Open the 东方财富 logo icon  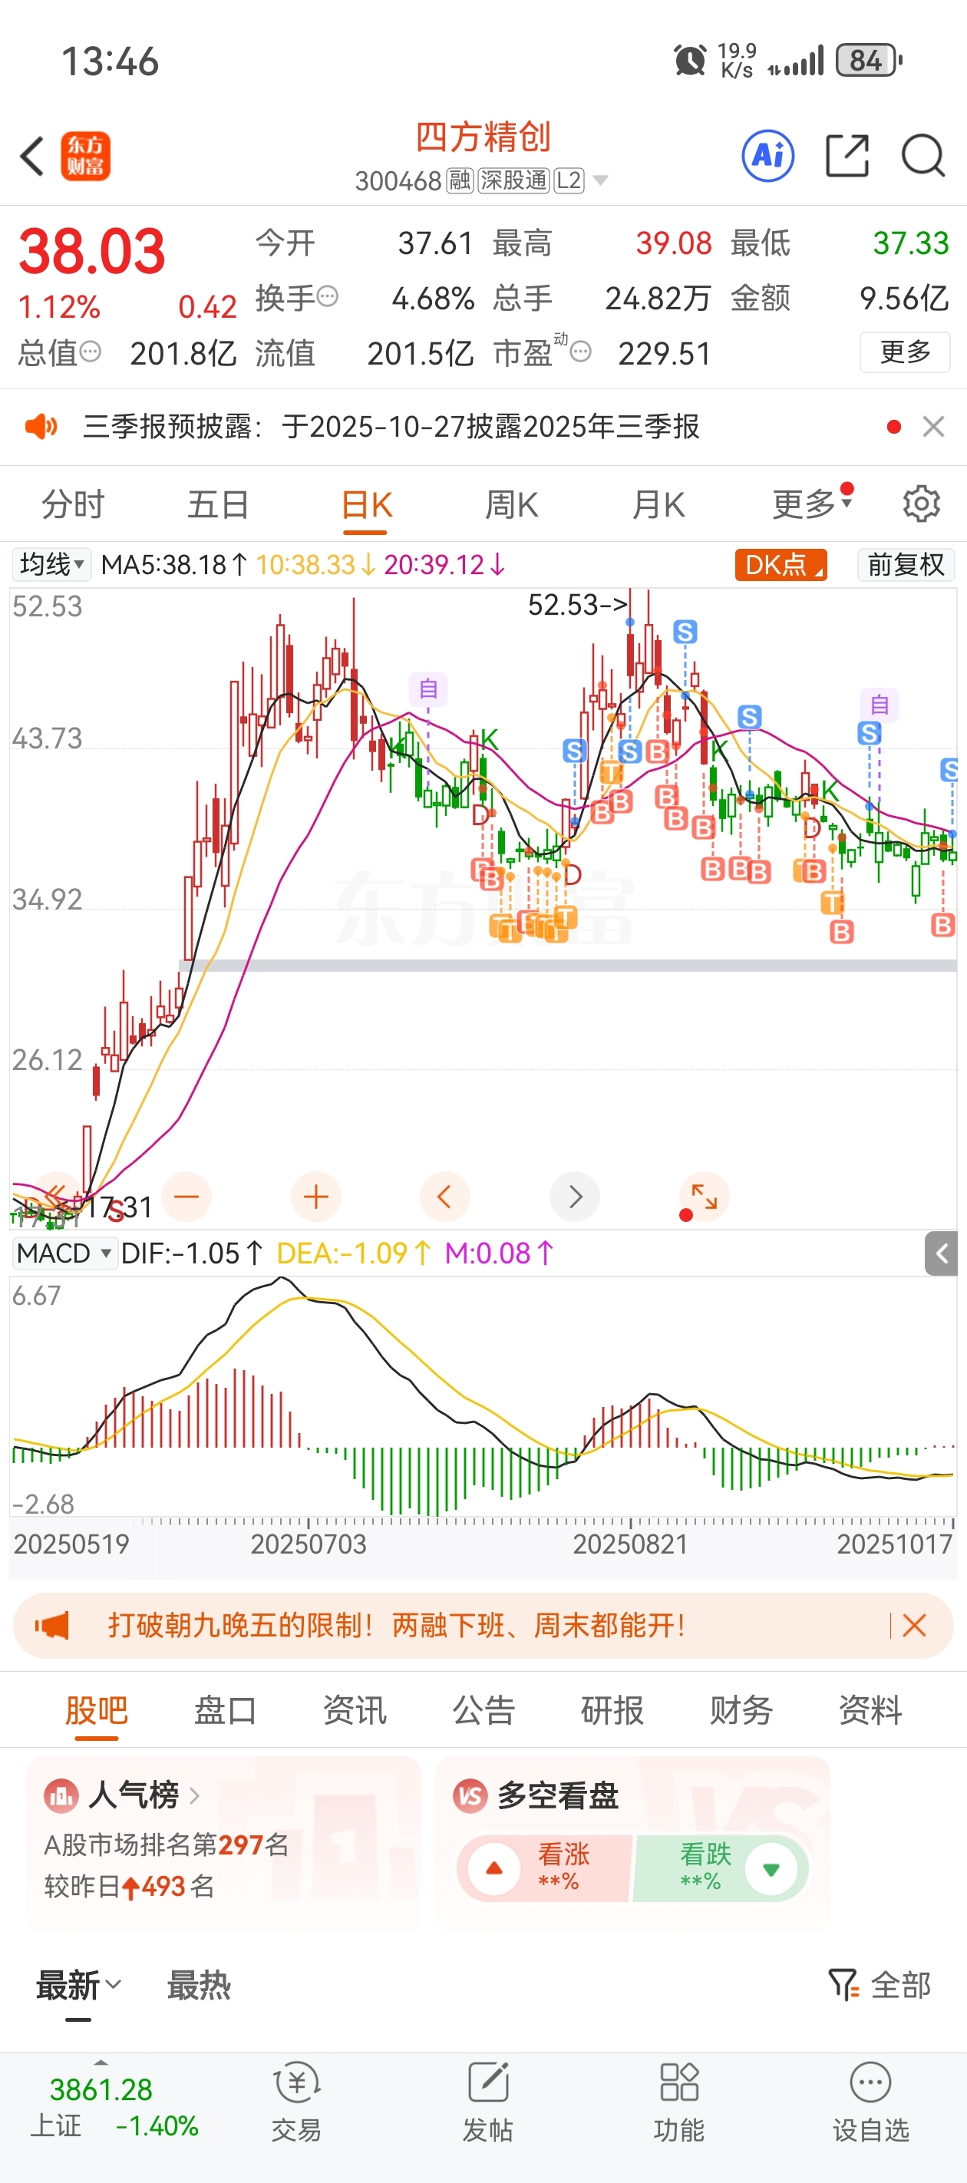point(86,156)
